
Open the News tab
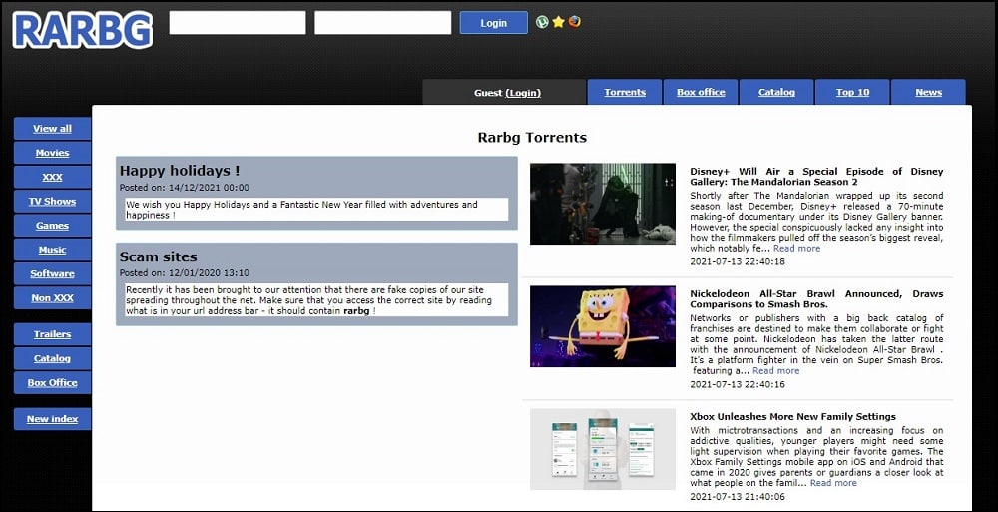pos(928,93)
